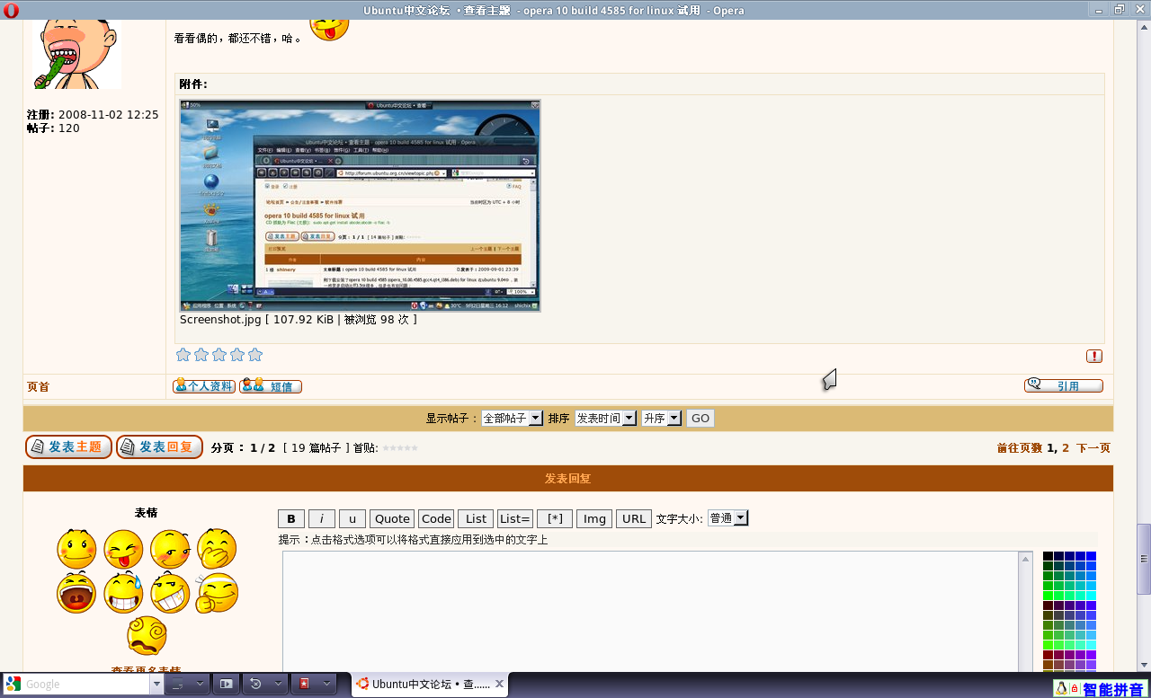
Task: Open the 升序 sort order dropdown
Action: 661,418
